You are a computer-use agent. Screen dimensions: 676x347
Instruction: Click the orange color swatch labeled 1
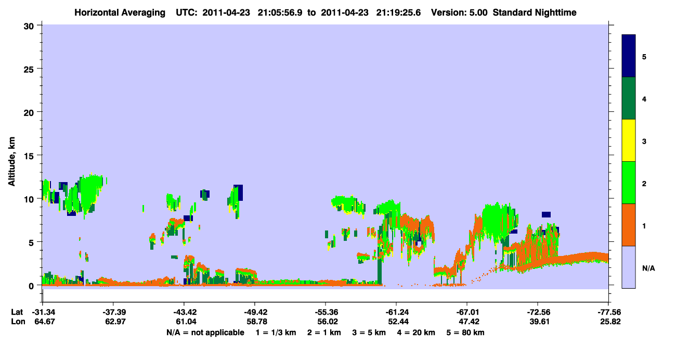click(629, 225)
